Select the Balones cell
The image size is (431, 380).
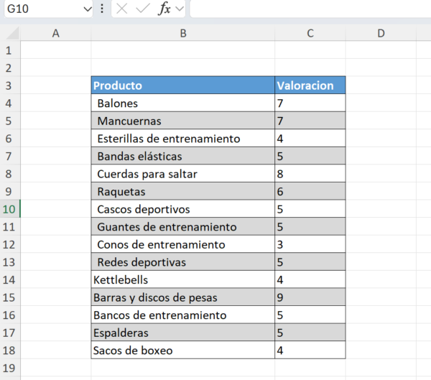click(183, 103)
